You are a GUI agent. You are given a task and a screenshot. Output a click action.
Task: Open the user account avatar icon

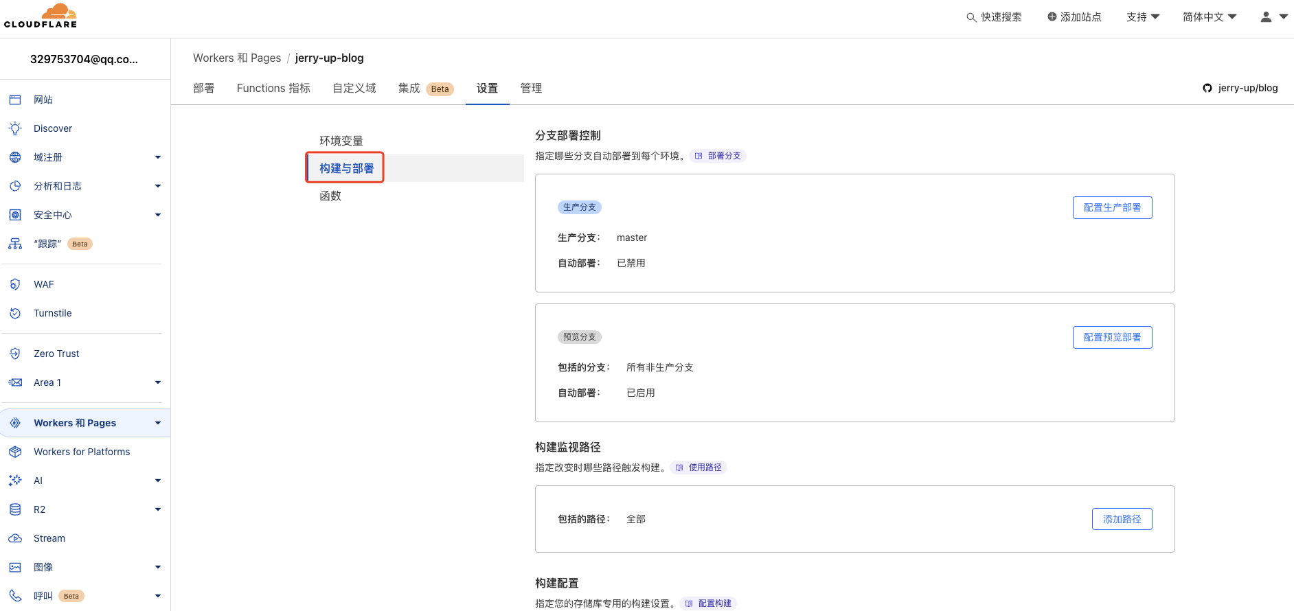1266,16
